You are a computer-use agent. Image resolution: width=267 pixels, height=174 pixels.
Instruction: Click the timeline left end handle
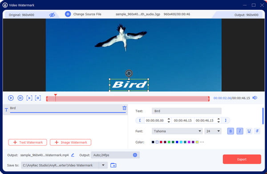[47, 99]
